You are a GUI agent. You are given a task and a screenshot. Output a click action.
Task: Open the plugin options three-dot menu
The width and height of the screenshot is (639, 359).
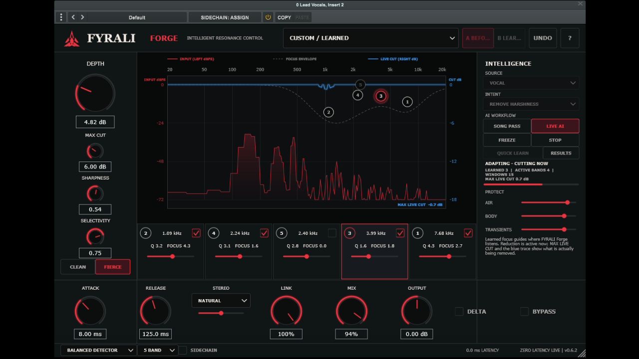(x=61, y=17)
